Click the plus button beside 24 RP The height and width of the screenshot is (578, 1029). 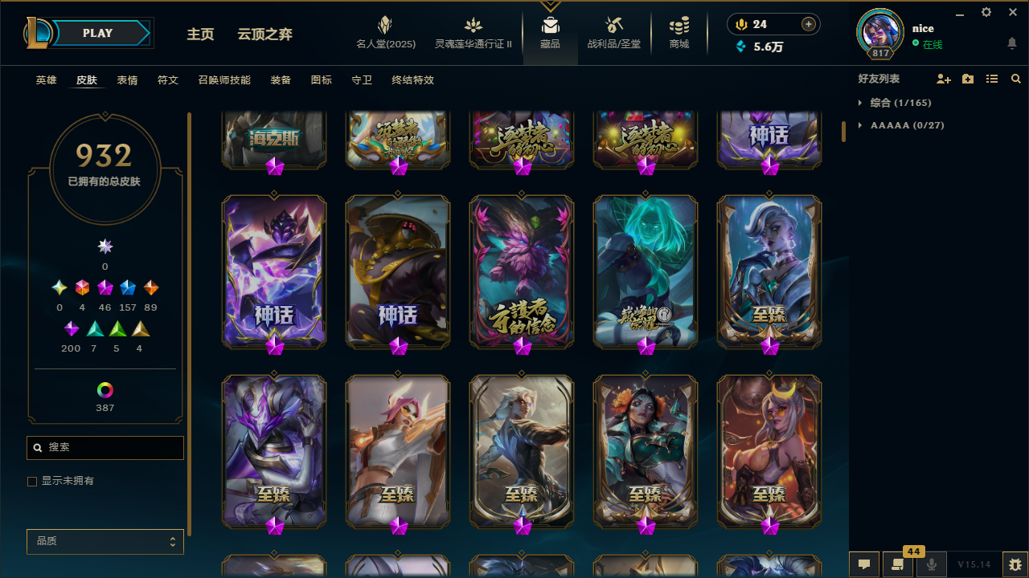click(x=809, y=24)
